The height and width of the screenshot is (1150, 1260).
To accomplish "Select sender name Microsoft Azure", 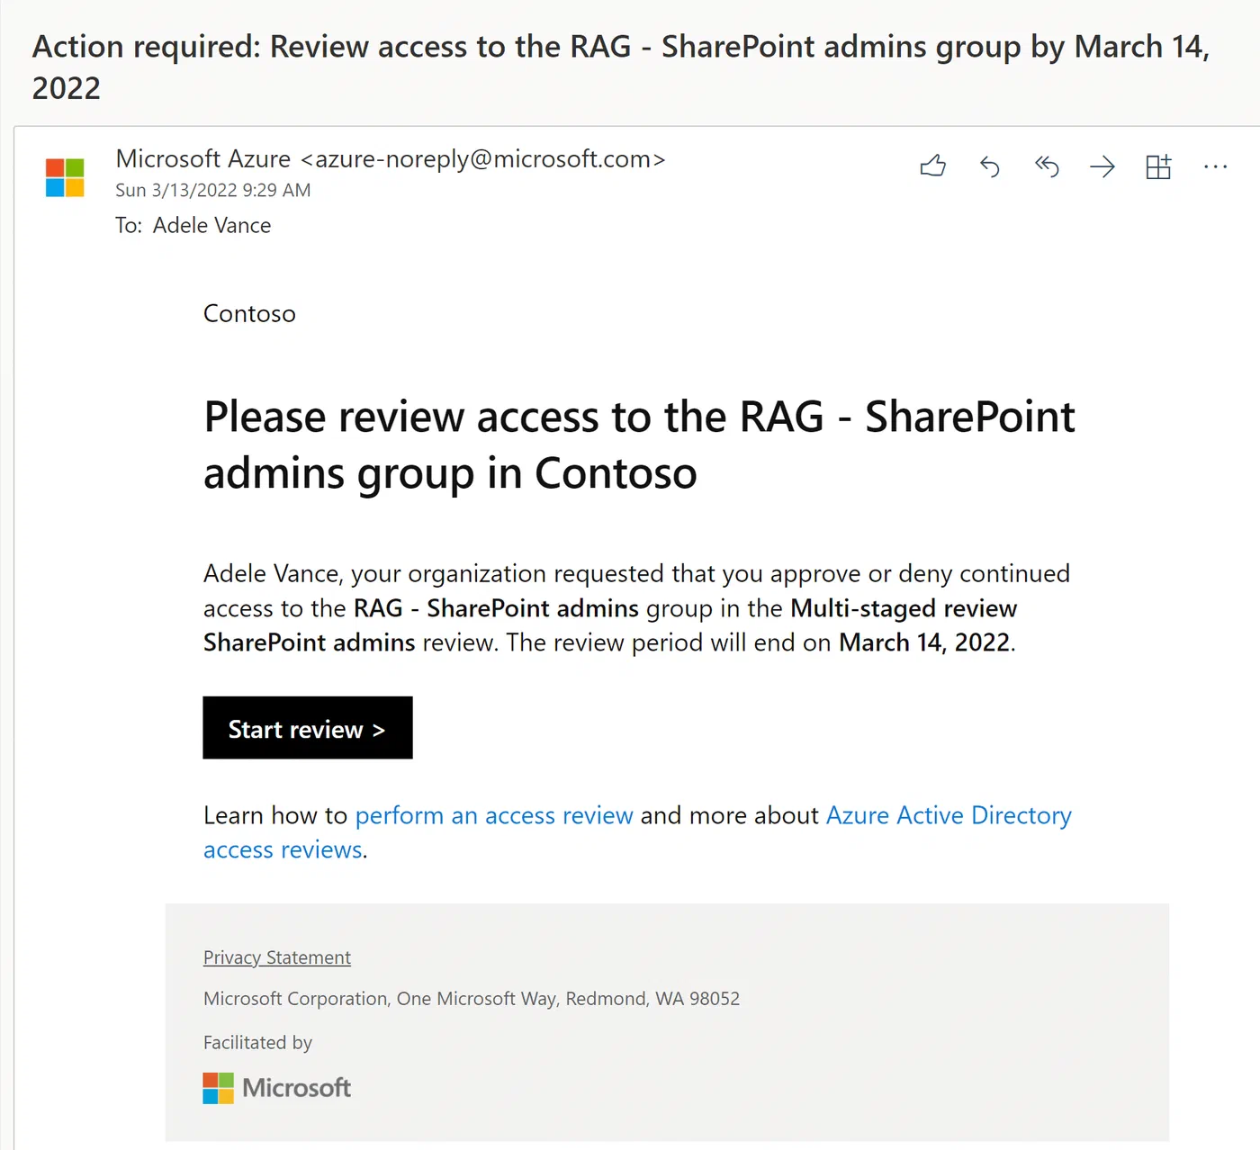I will pyautogui.click(x=203, y=159).
